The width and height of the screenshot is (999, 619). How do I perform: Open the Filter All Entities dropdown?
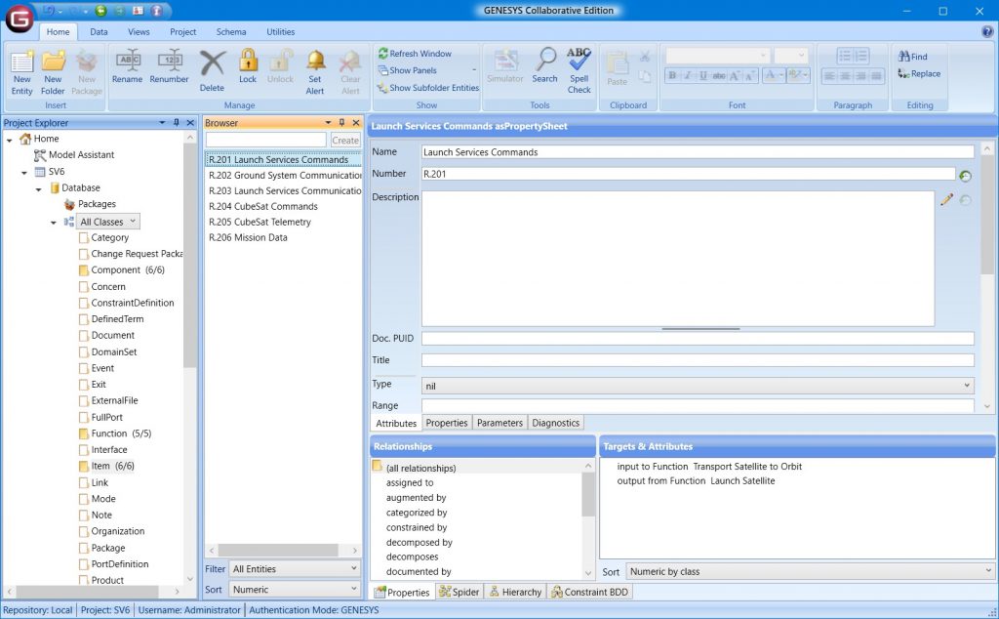point(296,569)
